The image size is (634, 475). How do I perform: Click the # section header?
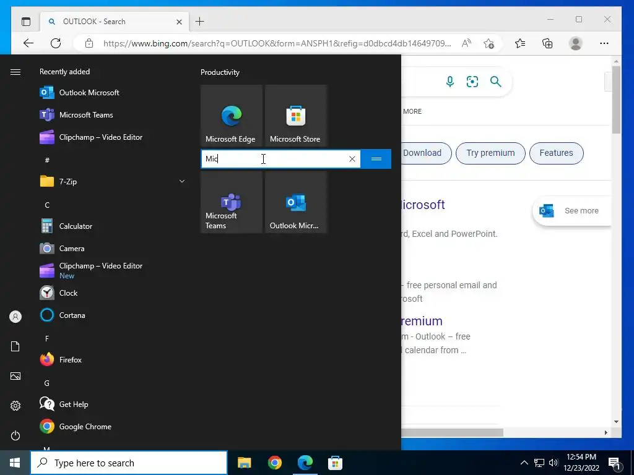pos(47,160)
